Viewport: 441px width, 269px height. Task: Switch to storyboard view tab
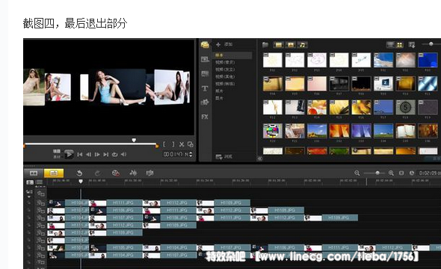click(x=34, y=173)
